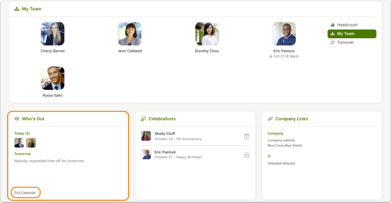Viewport: 391px width, 203px height.
Task: Click the Headcount bar chart icon
Action: [x=332, y=25]
